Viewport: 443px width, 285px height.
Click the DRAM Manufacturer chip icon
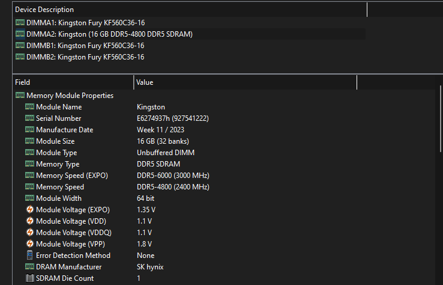[x=30, y=267]
